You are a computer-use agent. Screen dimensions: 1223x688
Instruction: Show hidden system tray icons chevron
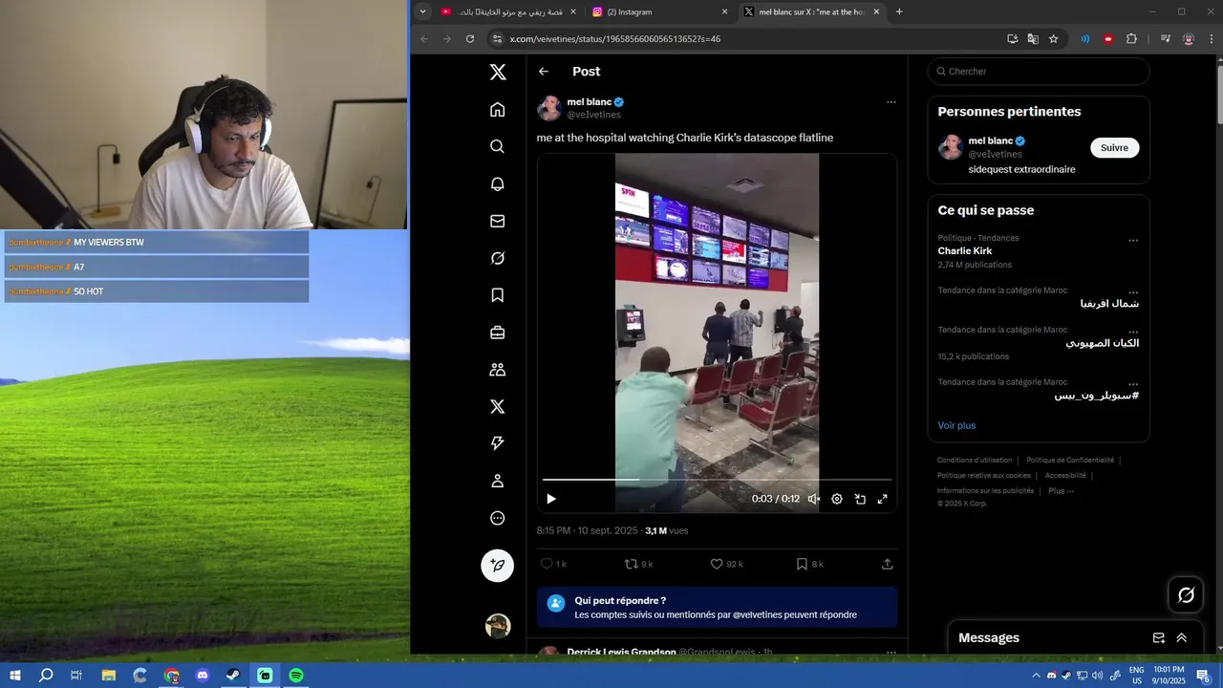(1036, 676)
